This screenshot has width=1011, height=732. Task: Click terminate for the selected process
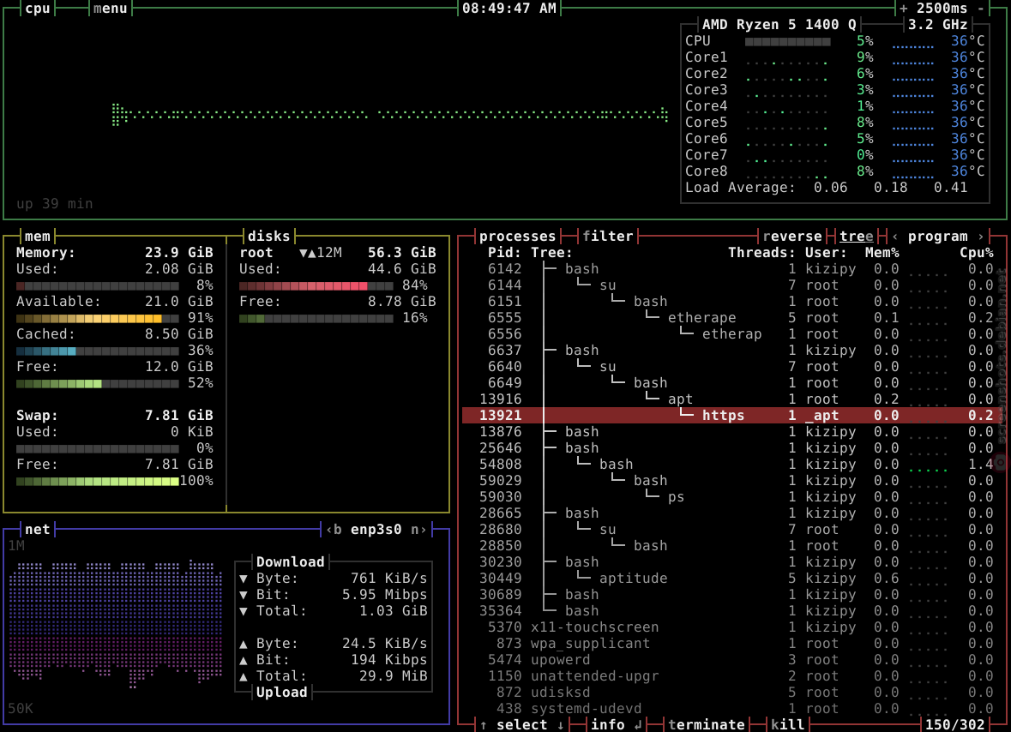pos(706,725)
